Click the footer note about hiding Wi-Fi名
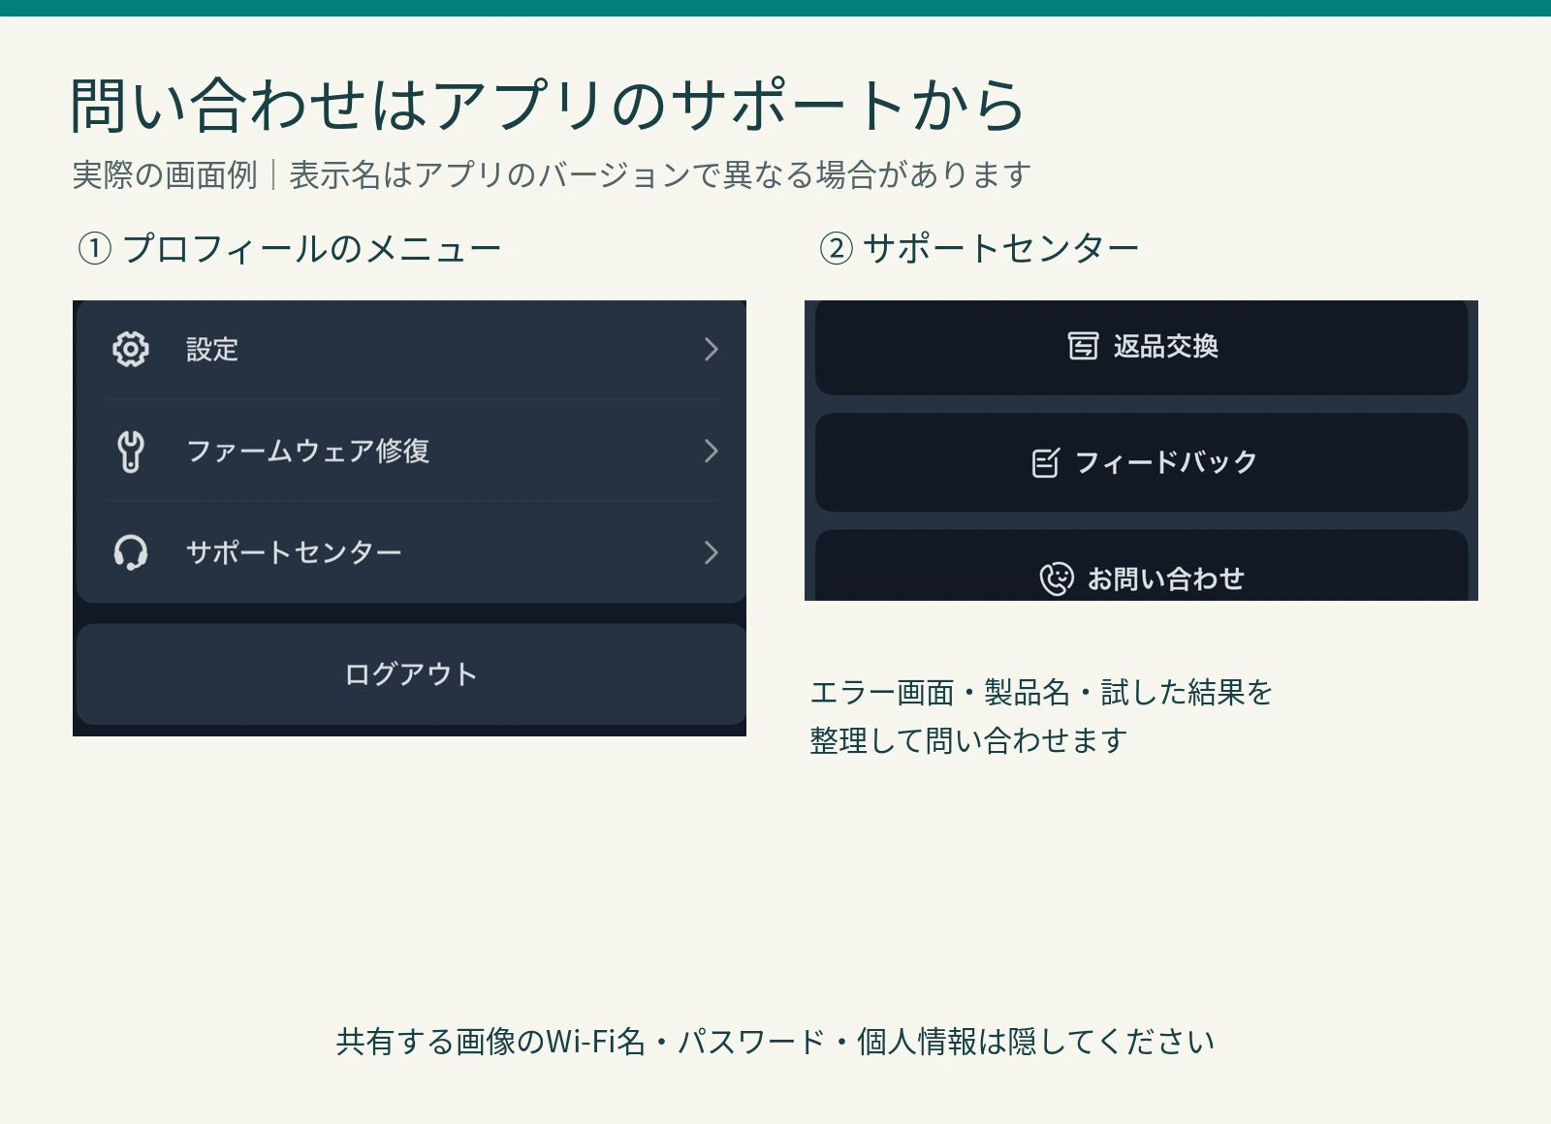 click(x=775, y=1042)
